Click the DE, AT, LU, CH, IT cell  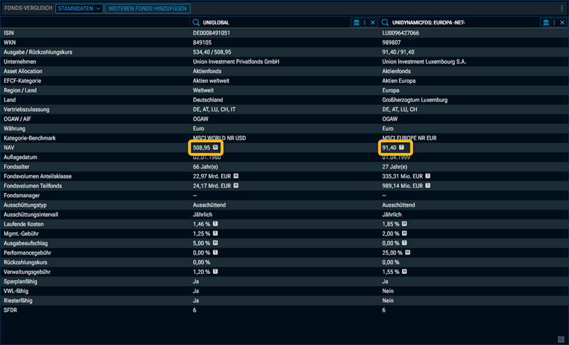point(214,110)
